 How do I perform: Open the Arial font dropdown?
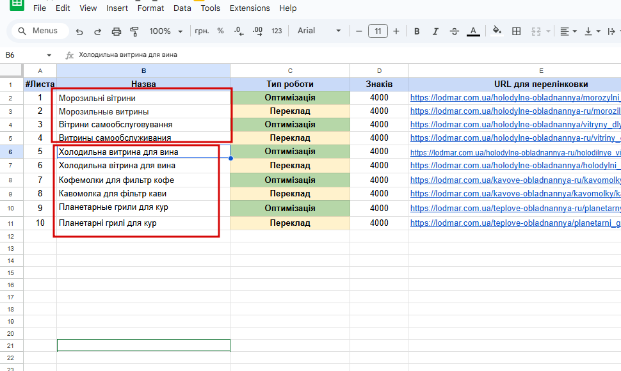(x=319, y=31)
